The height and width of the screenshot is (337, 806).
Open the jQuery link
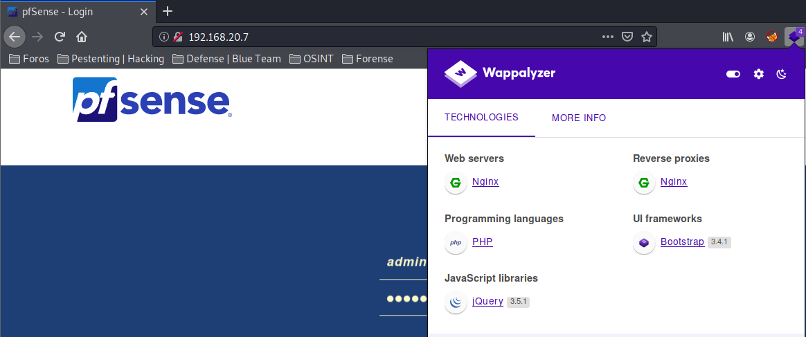click(487, 301)
